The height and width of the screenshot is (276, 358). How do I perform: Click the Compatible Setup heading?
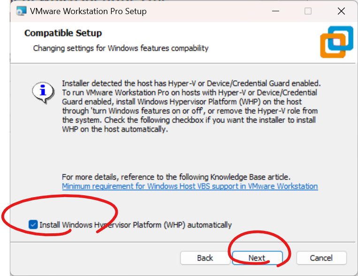tap(63, 33)
